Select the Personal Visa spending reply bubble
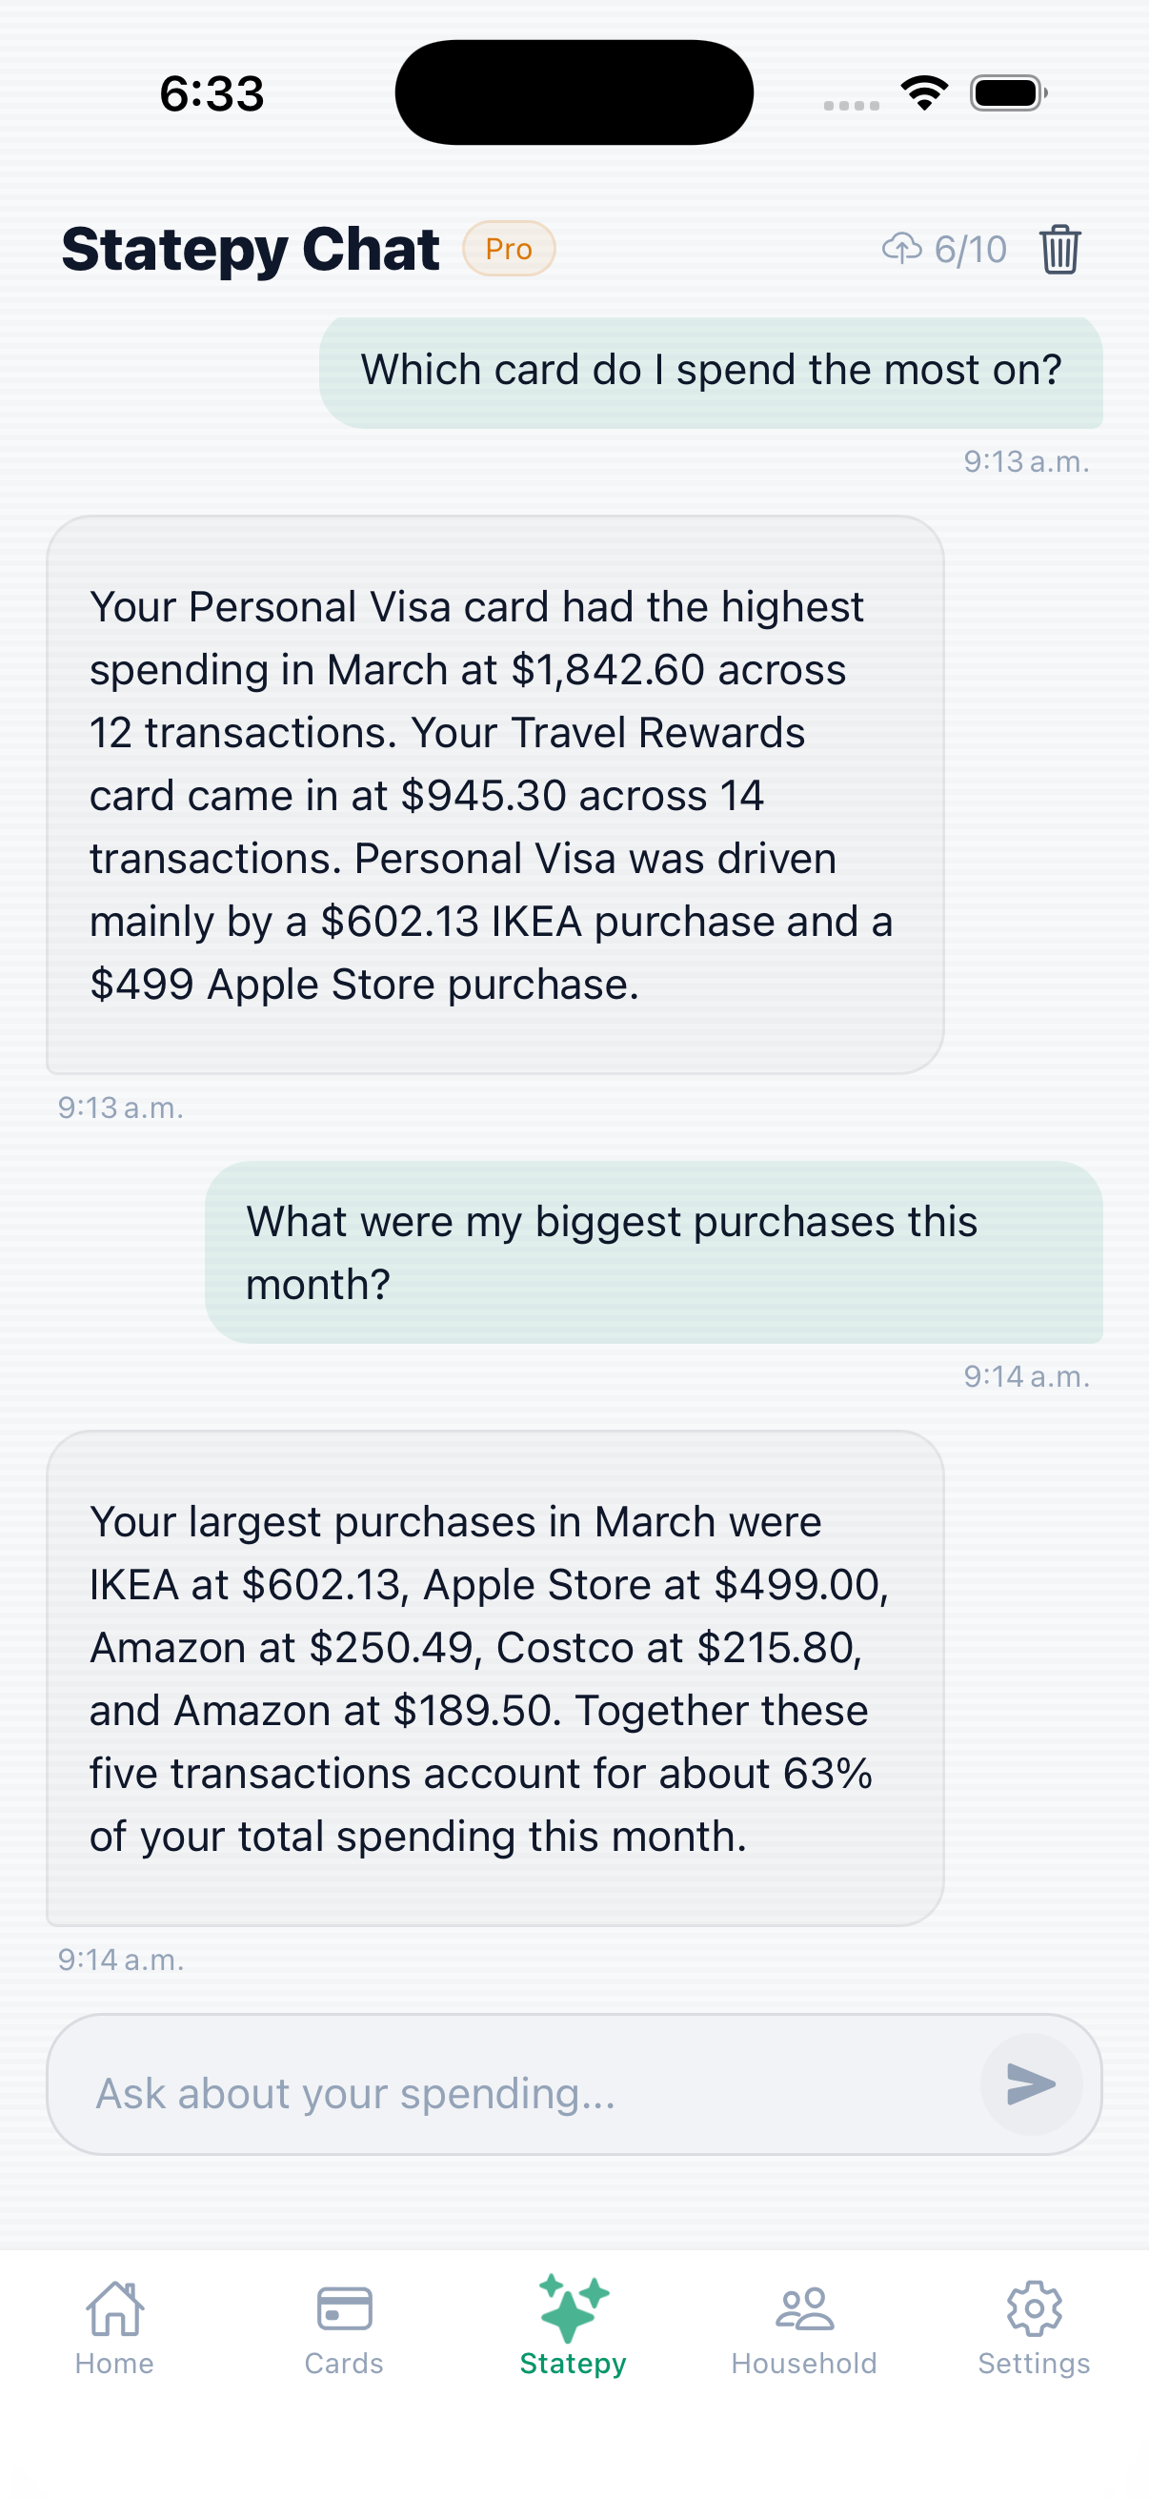Viewport: 1149px width, 2499px height. pos(494,795)
